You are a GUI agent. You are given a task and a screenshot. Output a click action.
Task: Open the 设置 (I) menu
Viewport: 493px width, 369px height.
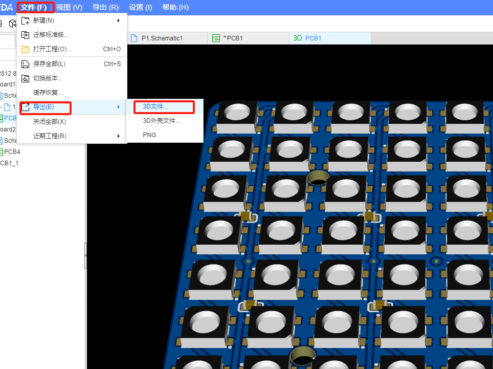click(141, 7)
